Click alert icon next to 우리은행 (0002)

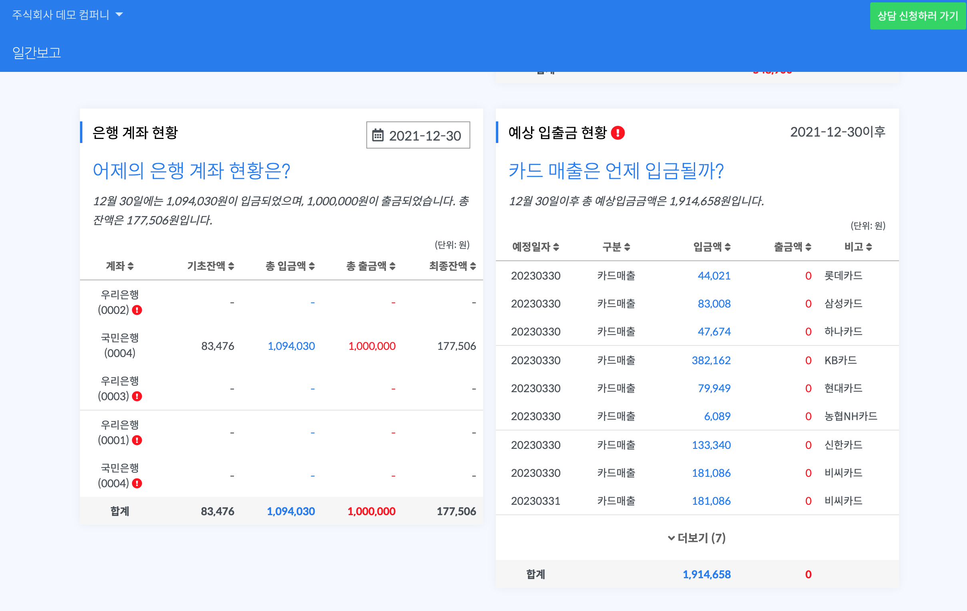[x=137, y=310]
